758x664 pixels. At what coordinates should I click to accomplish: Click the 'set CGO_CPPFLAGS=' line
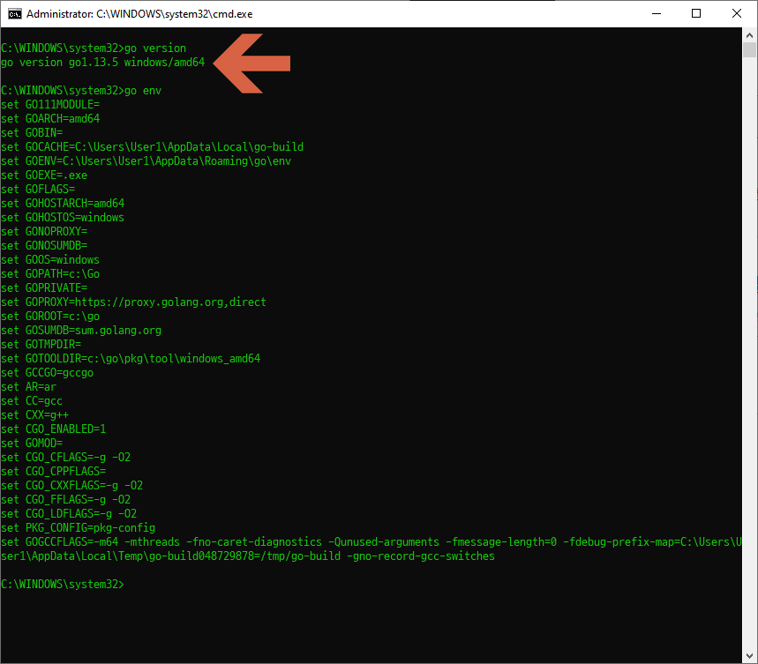pos(54,471)
